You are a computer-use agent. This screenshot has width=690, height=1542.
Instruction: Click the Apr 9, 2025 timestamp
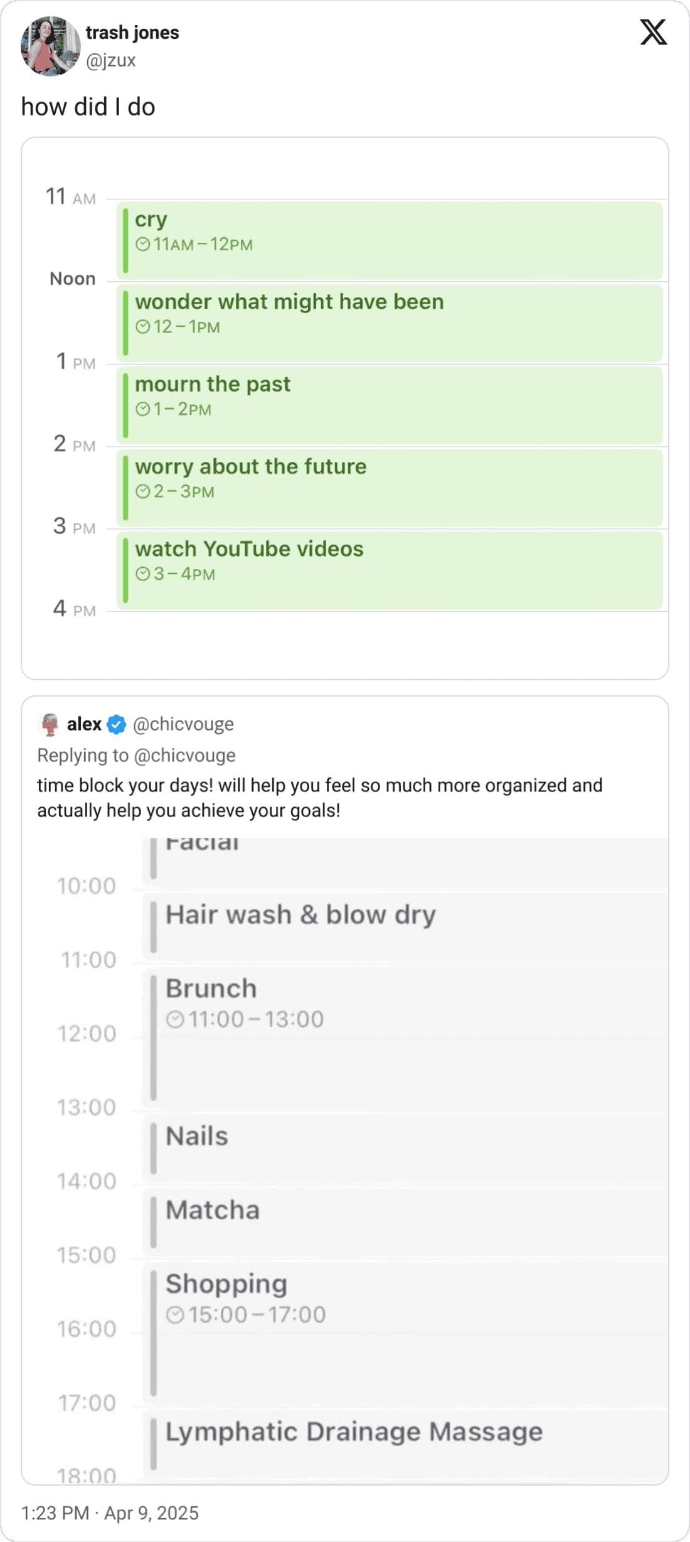pyautogui.click(x=152, y=1513)
